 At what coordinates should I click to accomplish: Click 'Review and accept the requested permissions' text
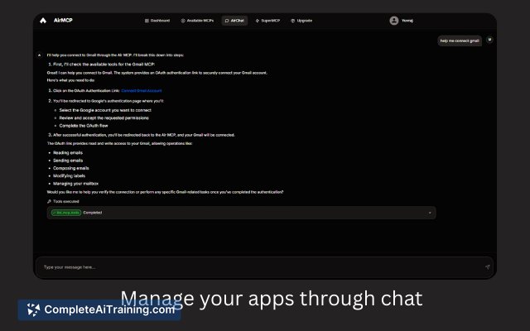click(104, 118)
